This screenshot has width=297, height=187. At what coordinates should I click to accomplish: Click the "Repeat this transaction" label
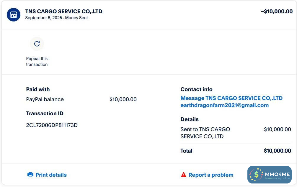click(x=37, y=61)
